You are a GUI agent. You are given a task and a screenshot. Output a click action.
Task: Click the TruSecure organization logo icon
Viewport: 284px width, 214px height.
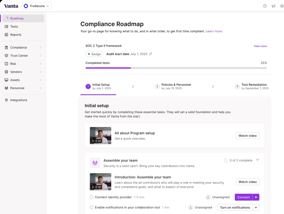point(26,6)
